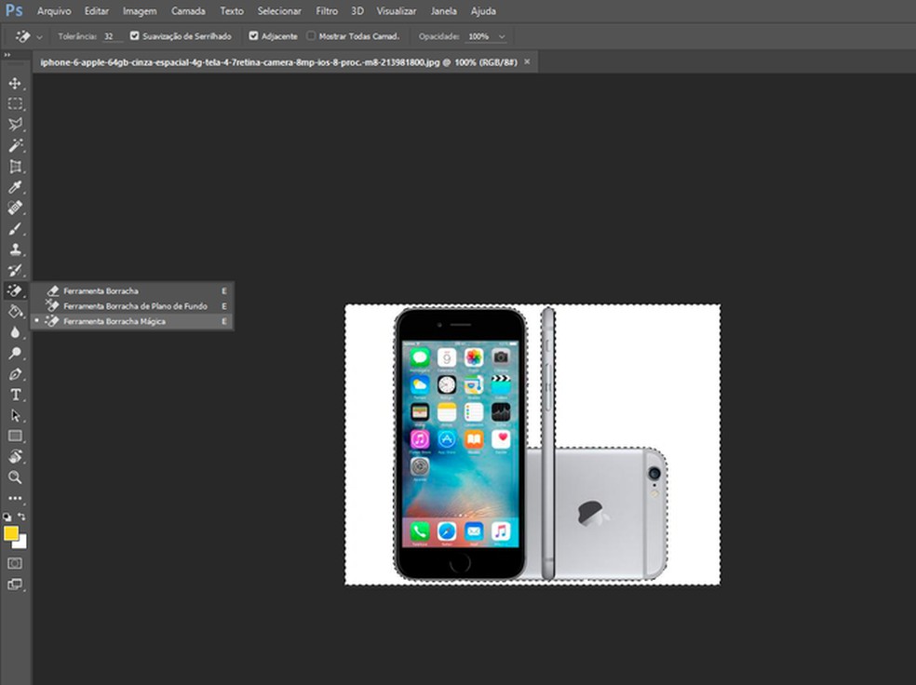Select the Crop tool
Image resolution: width=916 pixels, height=685 pixels.
(x=15, y=167)
